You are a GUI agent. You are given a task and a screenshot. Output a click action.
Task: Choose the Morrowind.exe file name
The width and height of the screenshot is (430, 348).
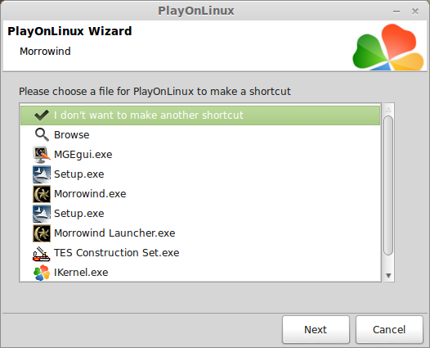point(90,194)
